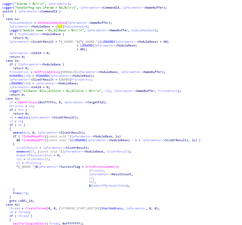Click the "lParam = %x\r\n" string
This screenshot has width=242, height=225.
30,4
